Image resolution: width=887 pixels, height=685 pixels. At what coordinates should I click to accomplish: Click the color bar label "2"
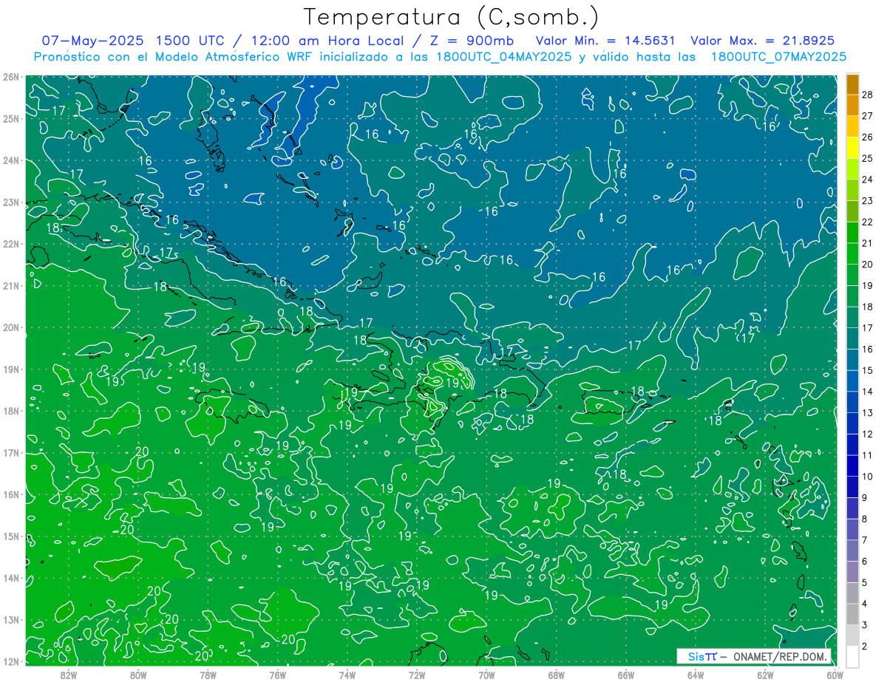tap(864, 647)
